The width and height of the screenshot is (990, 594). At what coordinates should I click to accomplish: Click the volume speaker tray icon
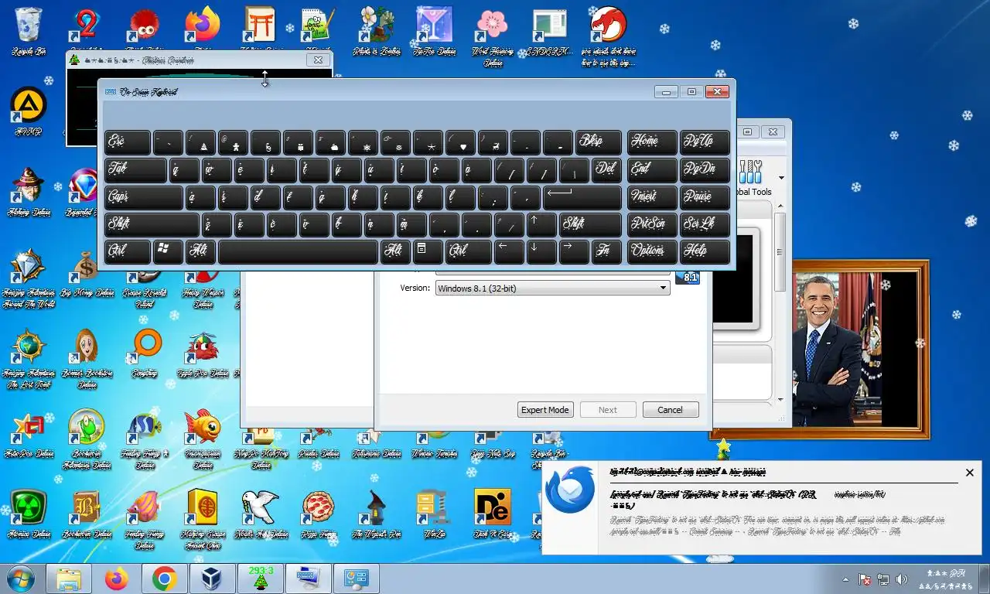coord(902,579)
